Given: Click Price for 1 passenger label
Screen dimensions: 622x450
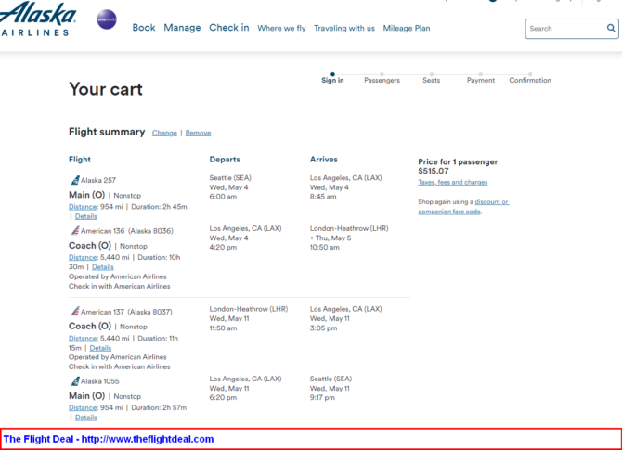Looking at the screenshot, I should coord(458,161).
